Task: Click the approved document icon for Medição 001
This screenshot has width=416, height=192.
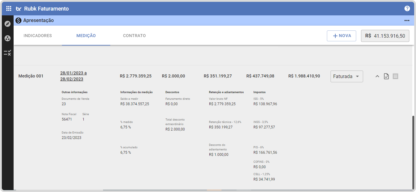Action: [386, 76]
